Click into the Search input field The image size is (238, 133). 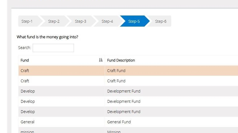pos(53,48)
